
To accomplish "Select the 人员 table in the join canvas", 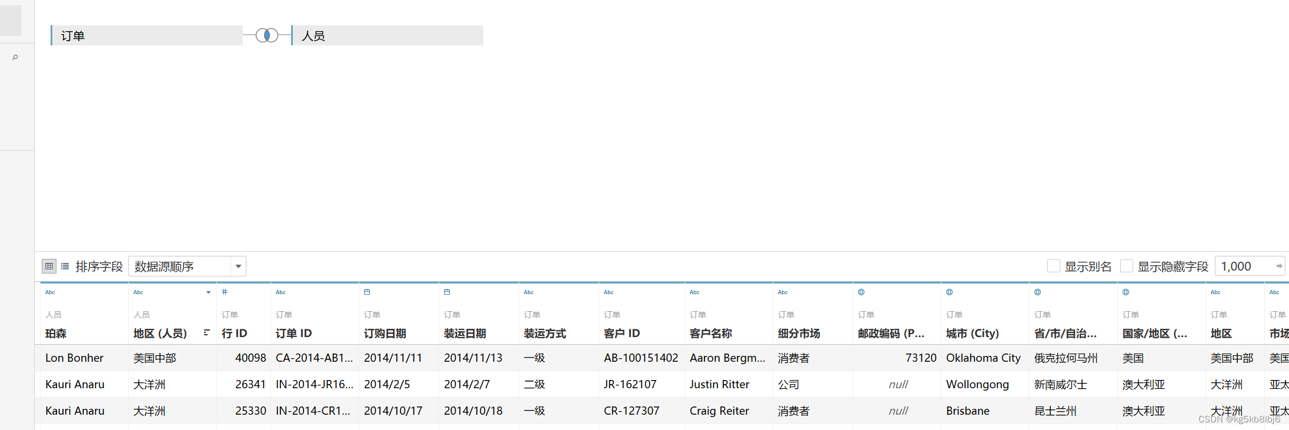I will tap(387, 35).
